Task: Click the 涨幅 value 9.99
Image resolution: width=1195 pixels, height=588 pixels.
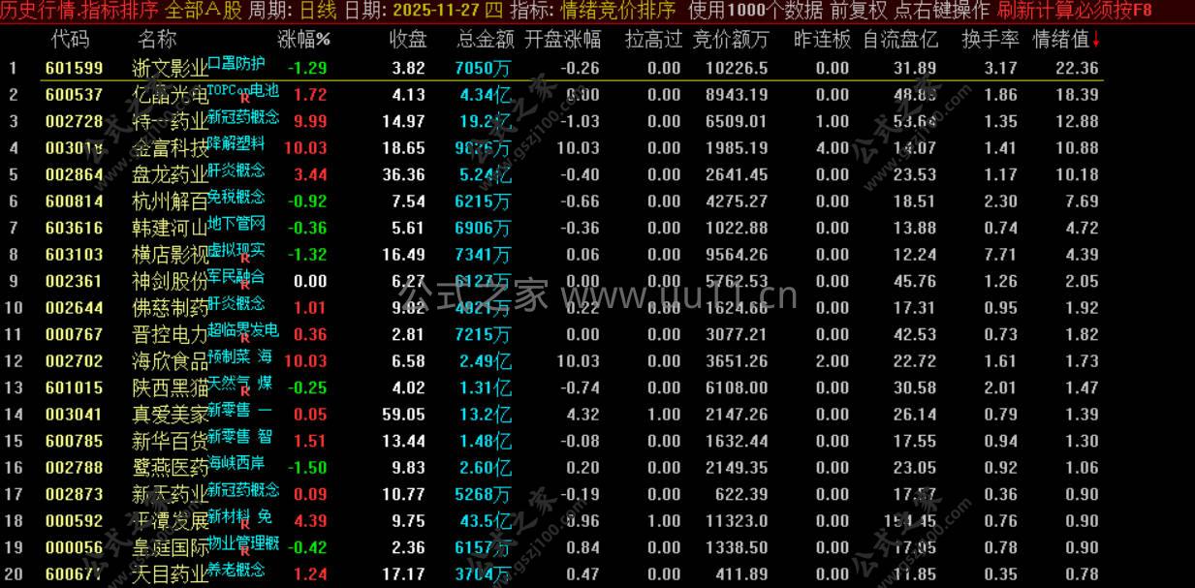Action: click(310, 121)
